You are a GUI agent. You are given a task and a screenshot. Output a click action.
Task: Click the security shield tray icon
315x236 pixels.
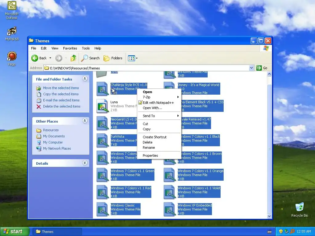click(281, 231)
